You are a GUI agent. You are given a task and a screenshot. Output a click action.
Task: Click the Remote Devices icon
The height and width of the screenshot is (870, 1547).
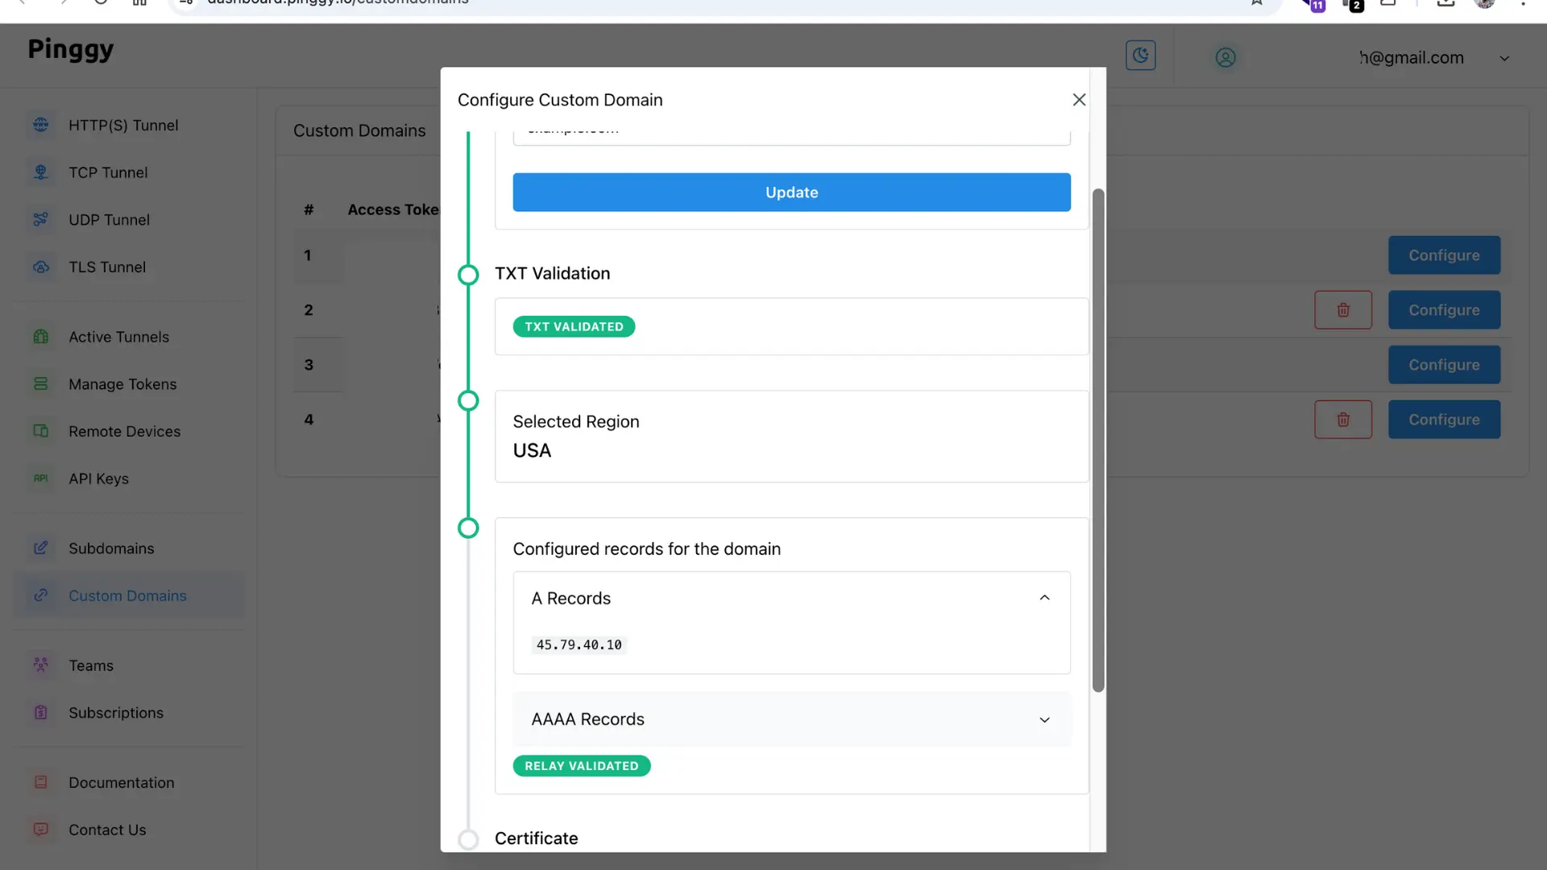tap(41, 431)
